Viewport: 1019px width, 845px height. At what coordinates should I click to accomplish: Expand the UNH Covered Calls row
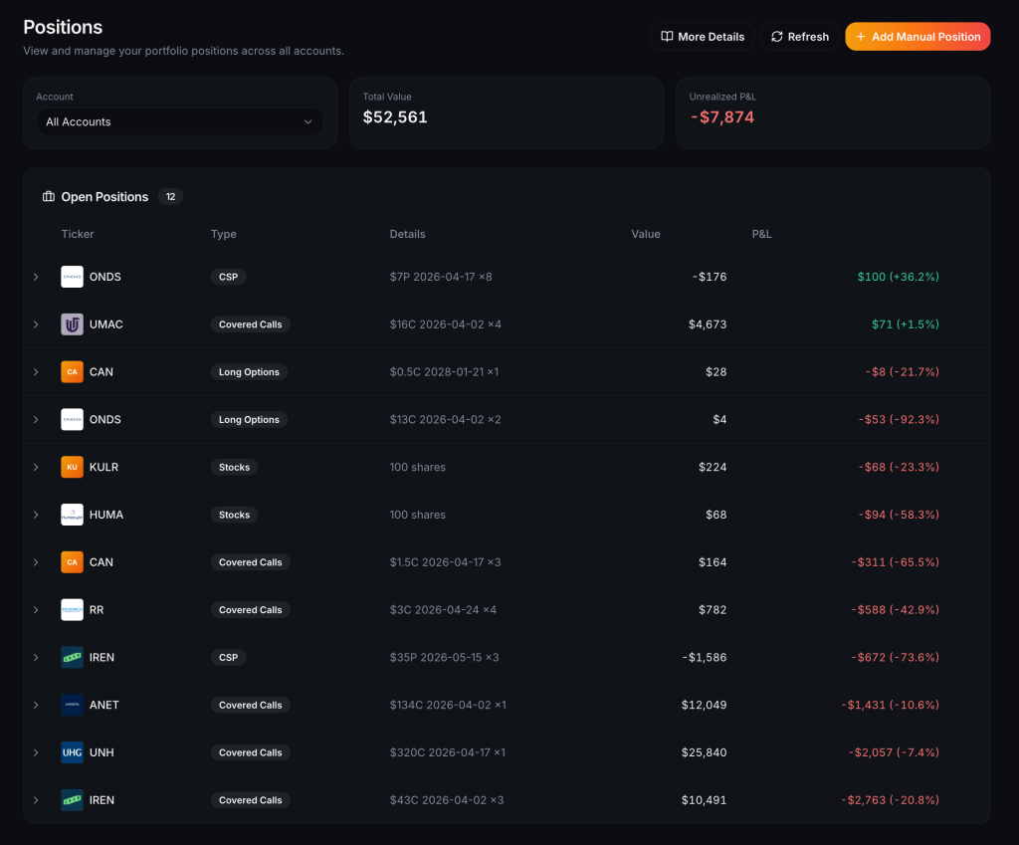pos(37,752)
